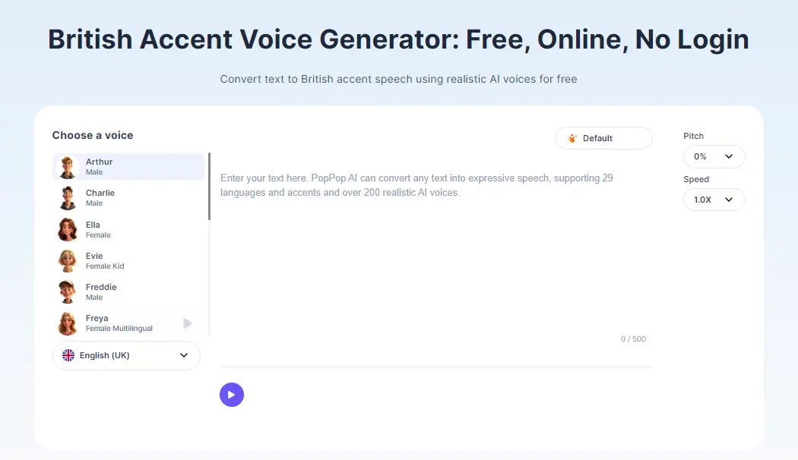Expand the Pitch 0% dropdown

point(714,156)
